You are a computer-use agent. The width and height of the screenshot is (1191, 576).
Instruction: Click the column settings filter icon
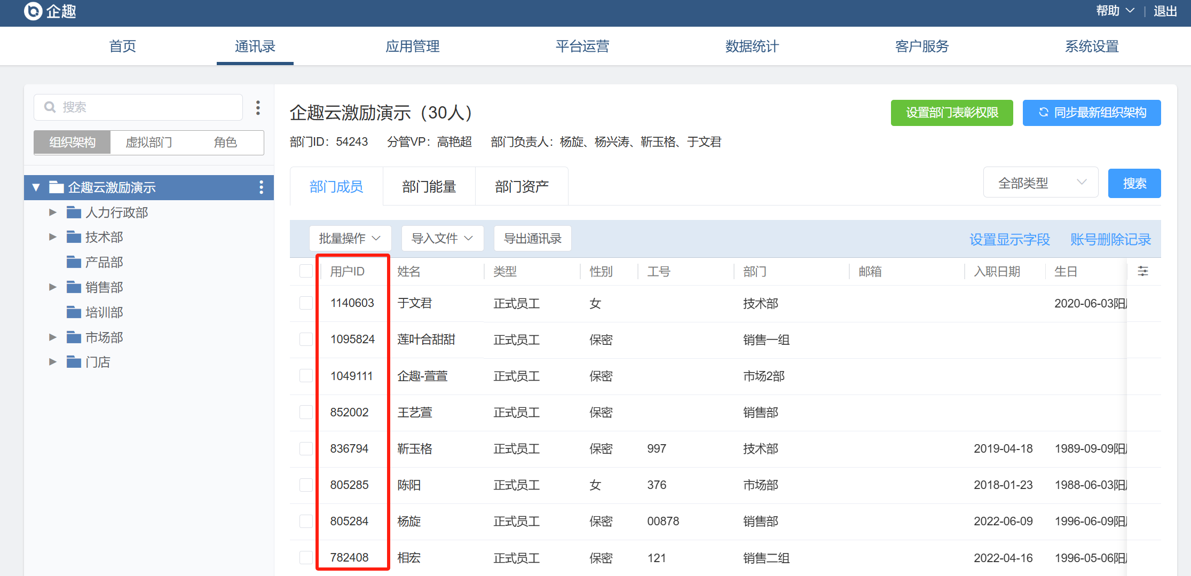click(x=1142, y=271)
